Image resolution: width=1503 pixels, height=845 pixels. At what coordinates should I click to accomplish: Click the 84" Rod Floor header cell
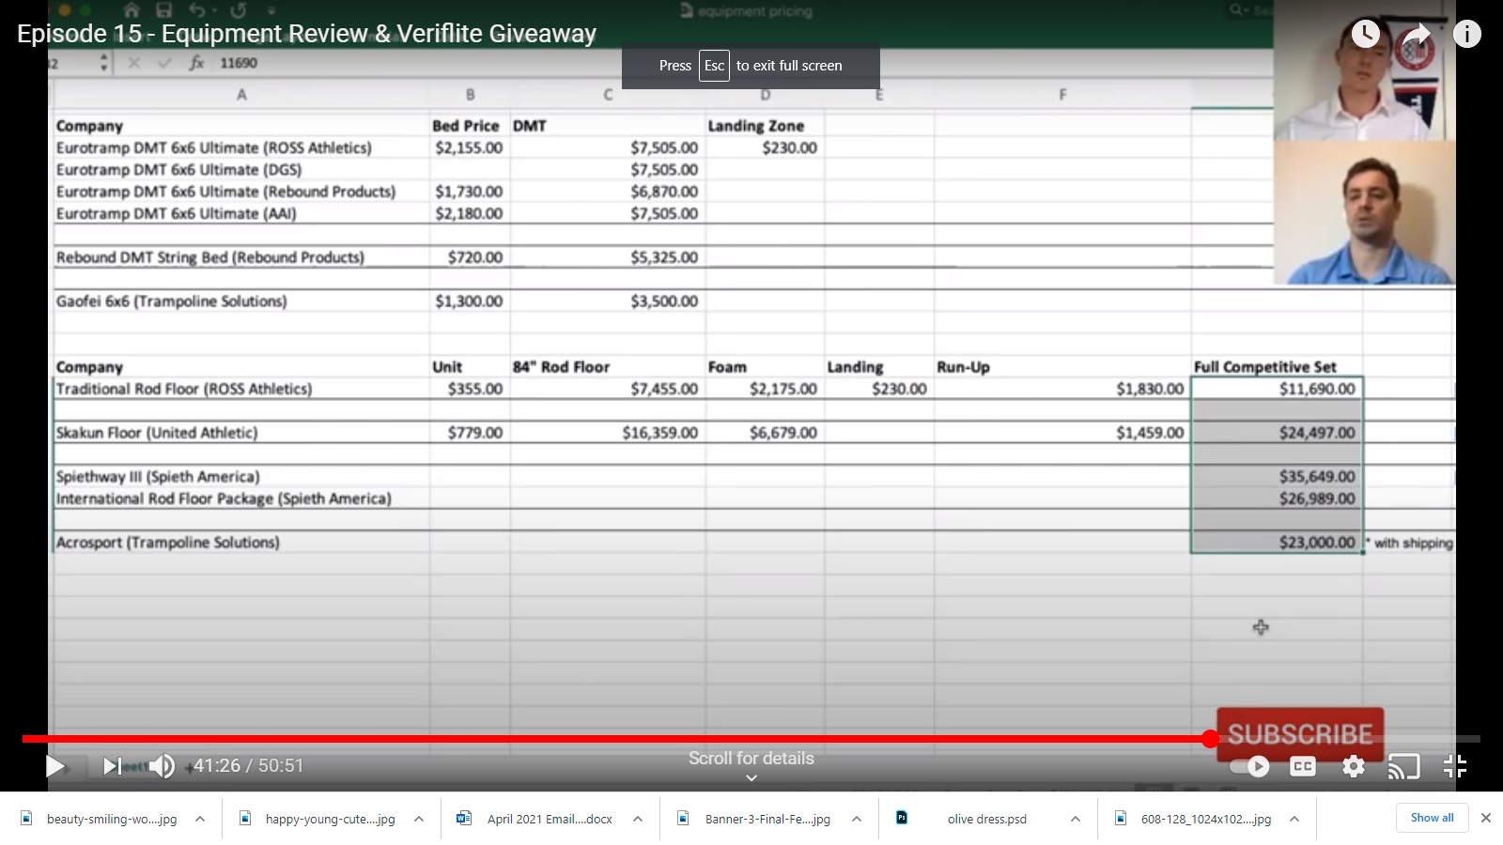[x=608, y=367]
